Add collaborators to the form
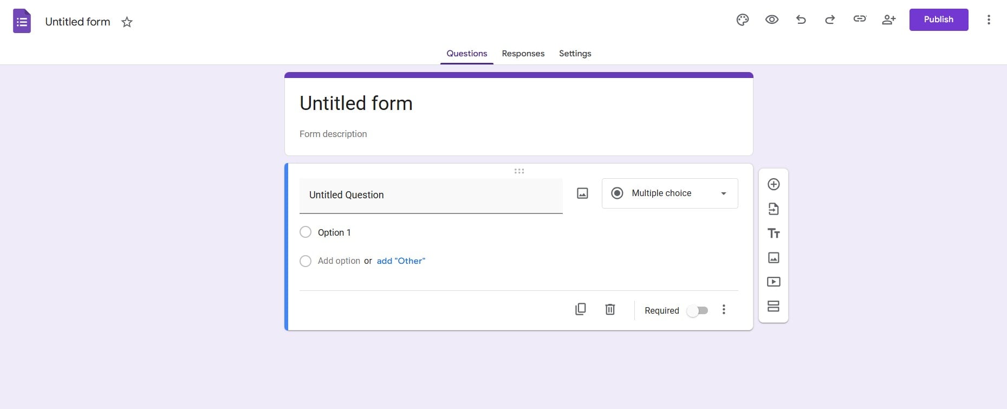 coord(889,20)
